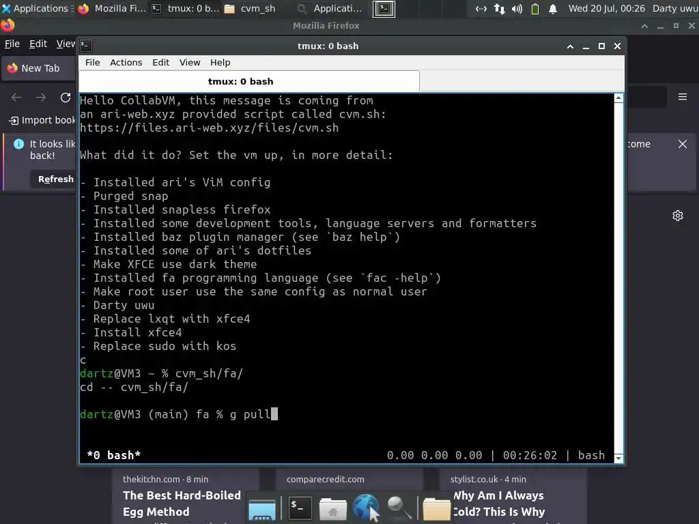The width and height of the screenshot is (699, 524).
Task: Reload the page in Firefox
Action: pyautogui.click(x=66, y=97)
